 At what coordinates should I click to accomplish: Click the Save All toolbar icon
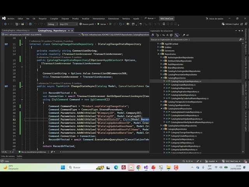pyautogui.click(x=30, y=24)
